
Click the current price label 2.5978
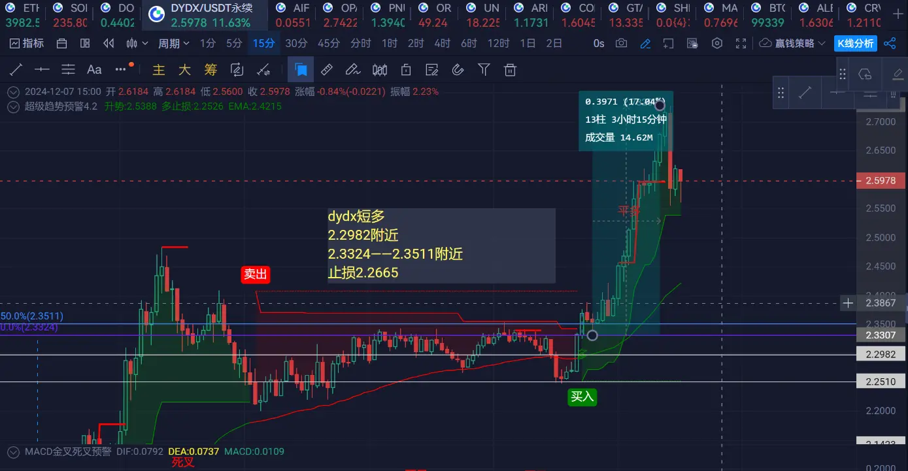point(880,181)
